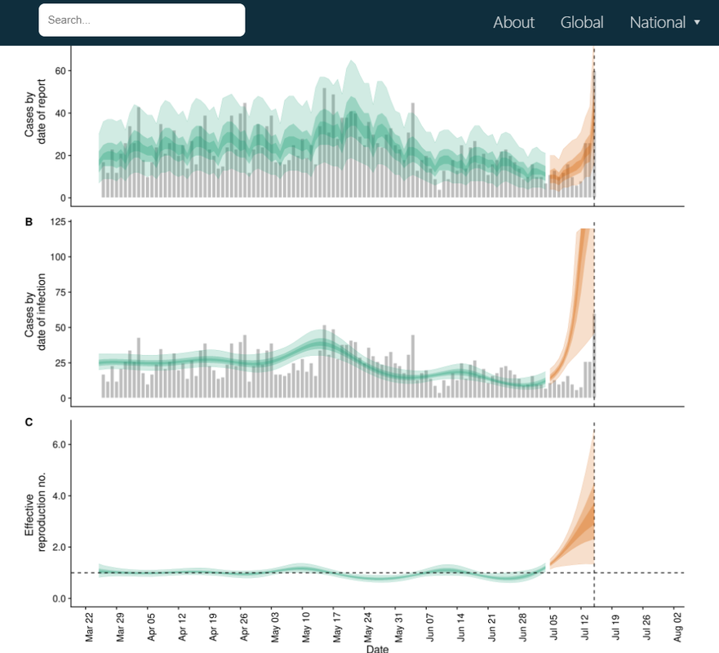This screenshot has width=719, height=653.
Task: Click the 'May 31' date tick label
Action: tap(399, 627)
